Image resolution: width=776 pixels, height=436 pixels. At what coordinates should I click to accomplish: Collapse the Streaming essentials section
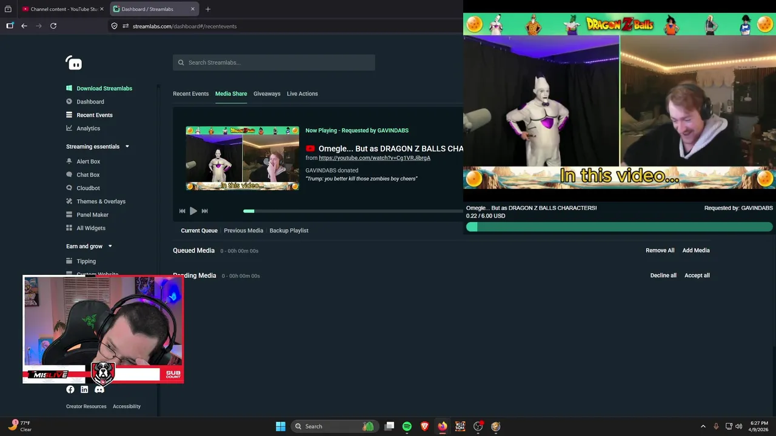point(127,147)
